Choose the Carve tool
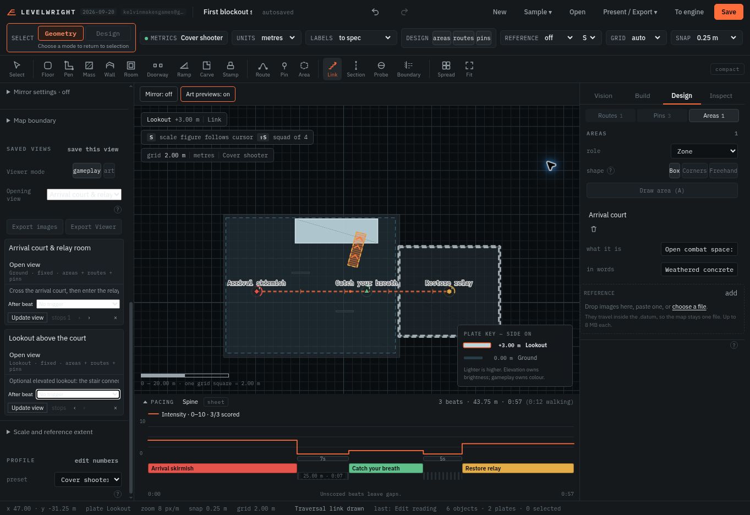The width and height of the screenshot is (750, 515). (207, 69)
